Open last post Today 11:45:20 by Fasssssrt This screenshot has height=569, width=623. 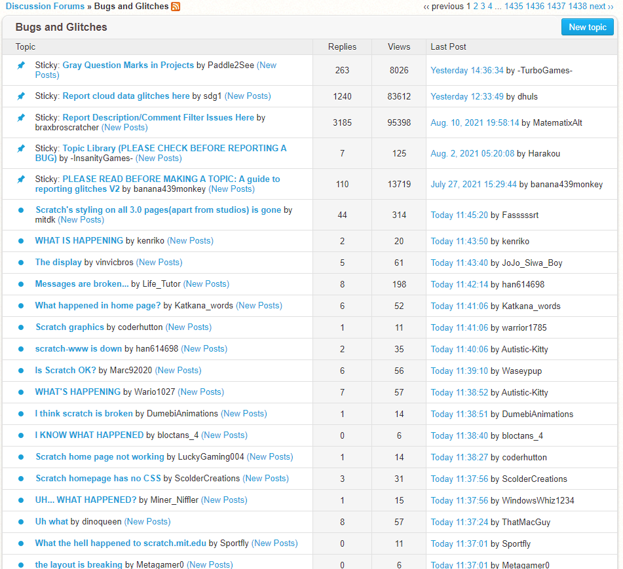click(459, 215)
